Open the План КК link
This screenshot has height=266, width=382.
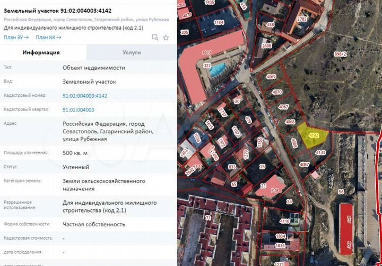click(x=48, y=38)
